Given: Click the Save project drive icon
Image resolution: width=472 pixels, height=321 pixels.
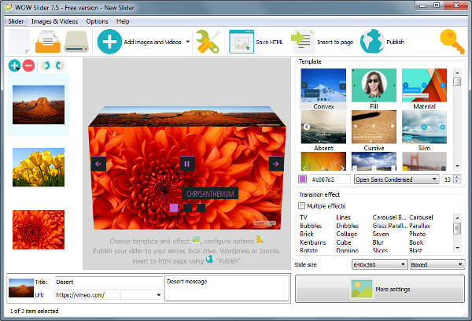Looking at the screenshot, I should point(77,42).
